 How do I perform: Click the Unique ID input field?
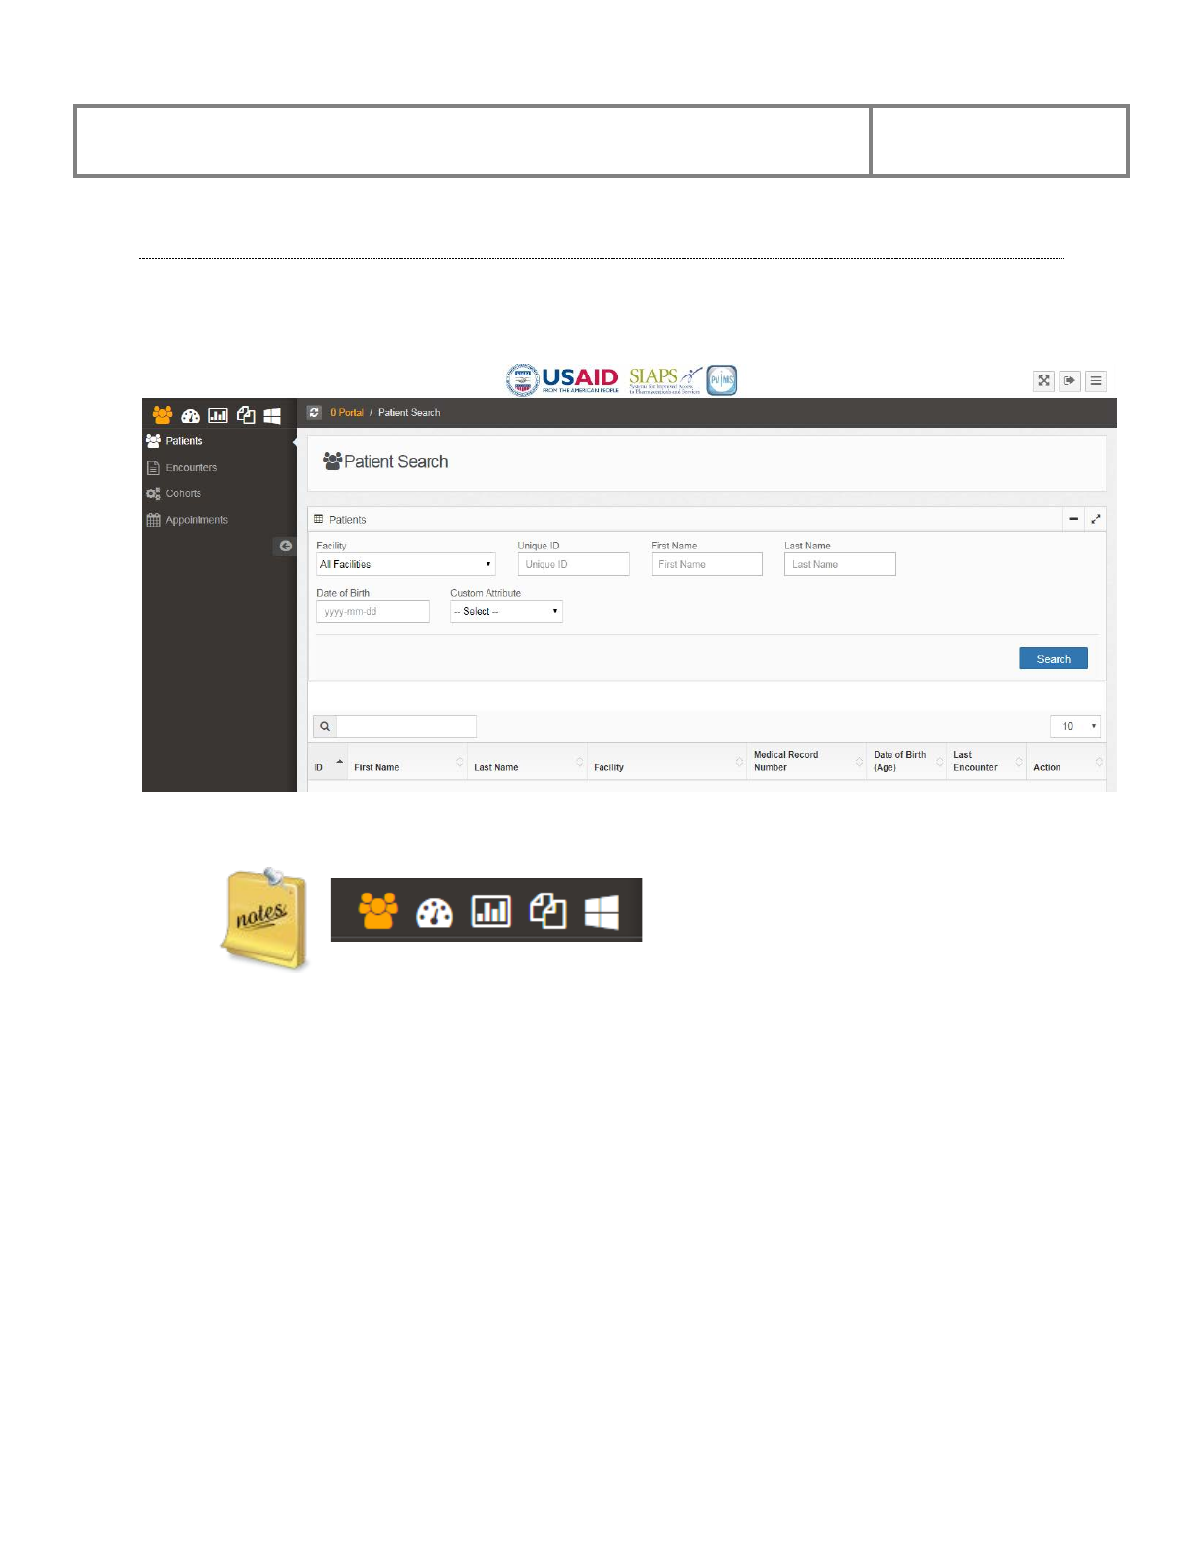[574, 564]
